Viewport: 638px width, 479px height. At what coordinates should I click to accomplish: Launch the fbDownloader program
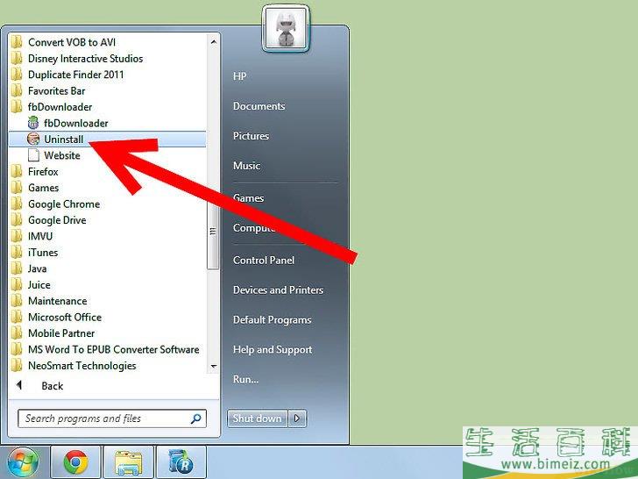(x=76, y=124)
